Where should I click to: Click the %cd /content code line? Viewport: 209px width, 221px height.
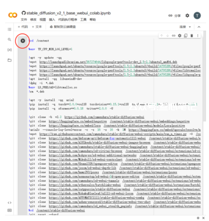tap(39, 41)
